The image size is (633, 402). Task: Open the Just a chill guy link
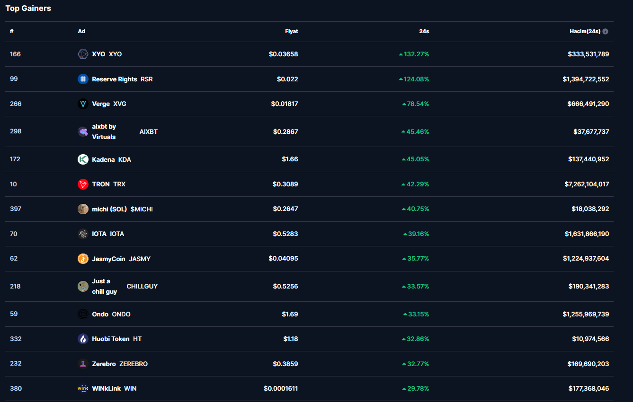pyautogui.click(x=104, y=287)
